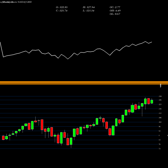Click the 96 price axis label

pos(160,127)
